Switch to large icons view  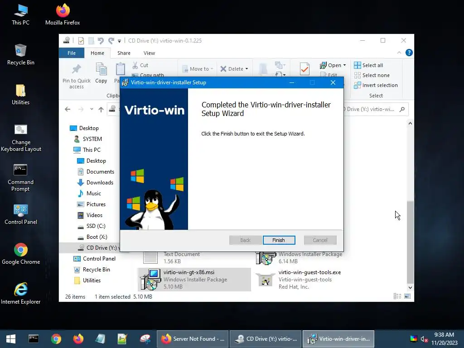coord(407,296)
